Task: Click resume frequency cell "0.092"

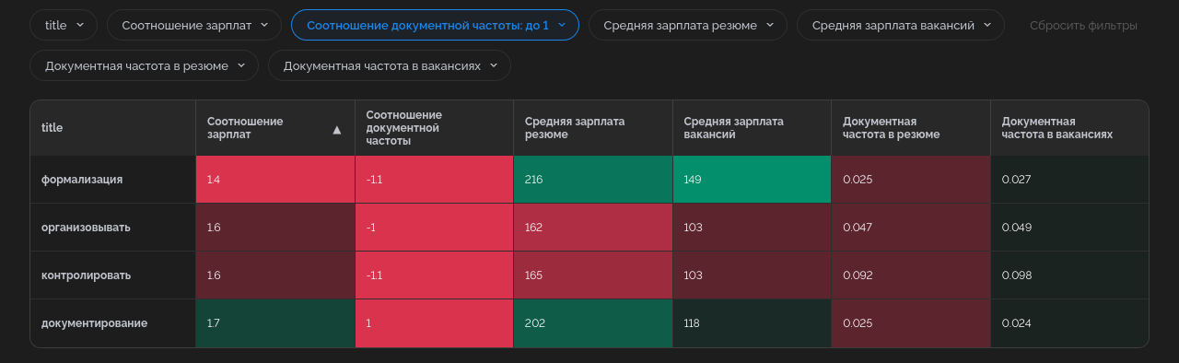Action: point(911,275)
